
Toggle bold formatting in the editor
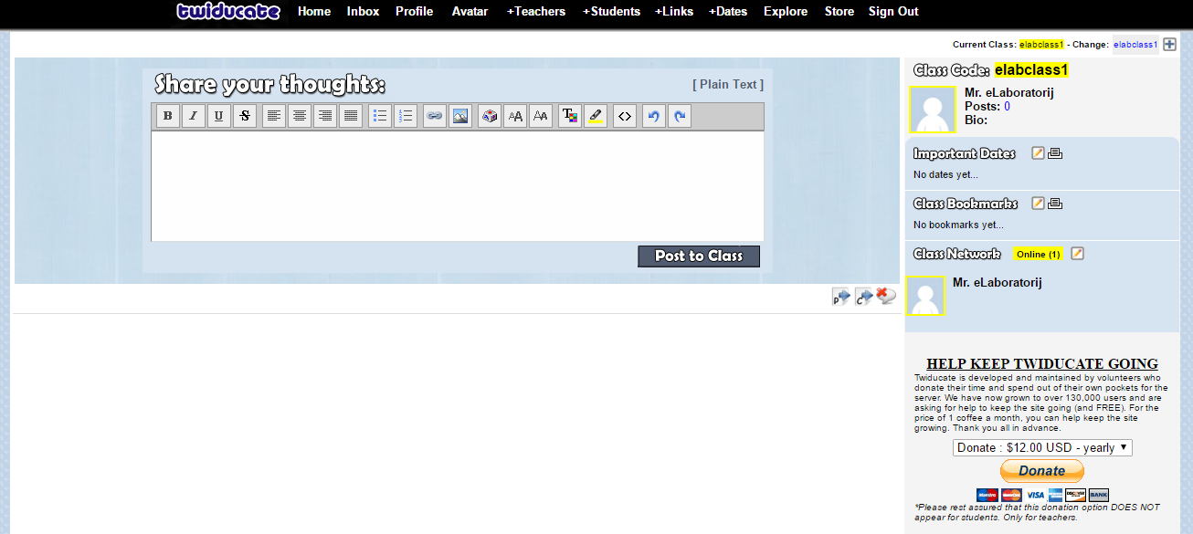(x=168, y=116)
